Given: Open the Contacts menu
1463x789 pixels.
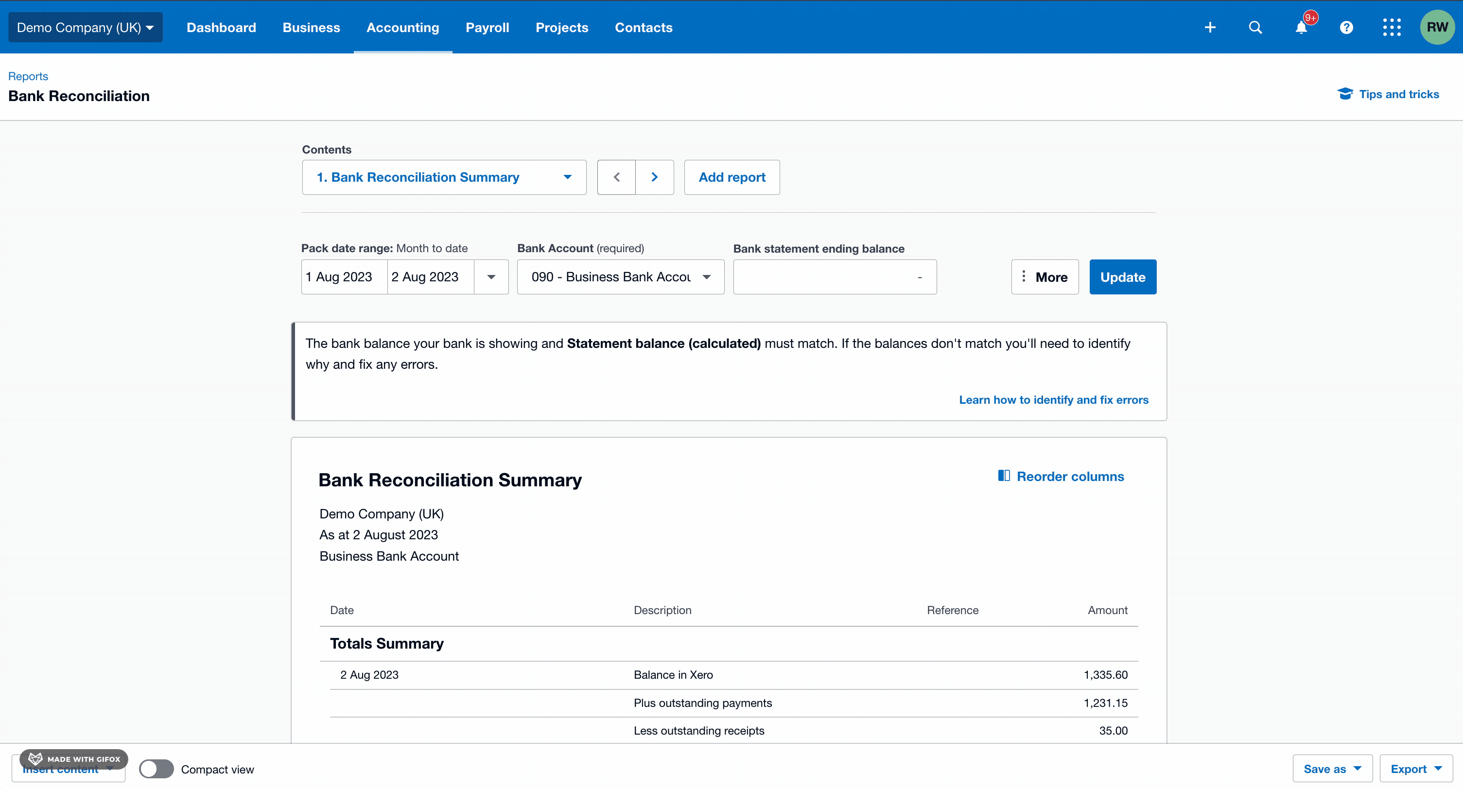Looking at the screenshot, I should pyautogui.click(x=644, y=27).
